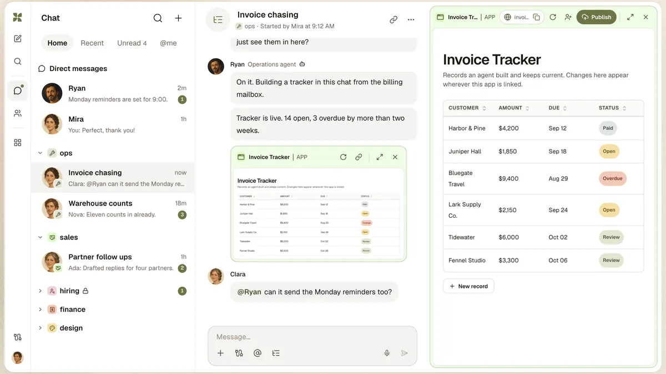Viewport: 666px width, 374px height.
Task: Insert a mention with @ icon in composer
Action: click(x=258, y=353)
